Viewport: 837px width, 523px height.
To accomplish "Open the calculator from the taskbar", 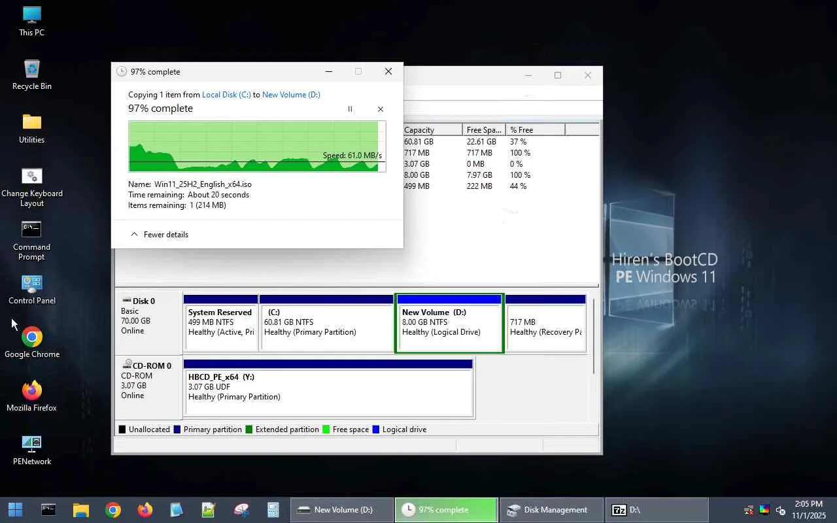I will 273,510.
